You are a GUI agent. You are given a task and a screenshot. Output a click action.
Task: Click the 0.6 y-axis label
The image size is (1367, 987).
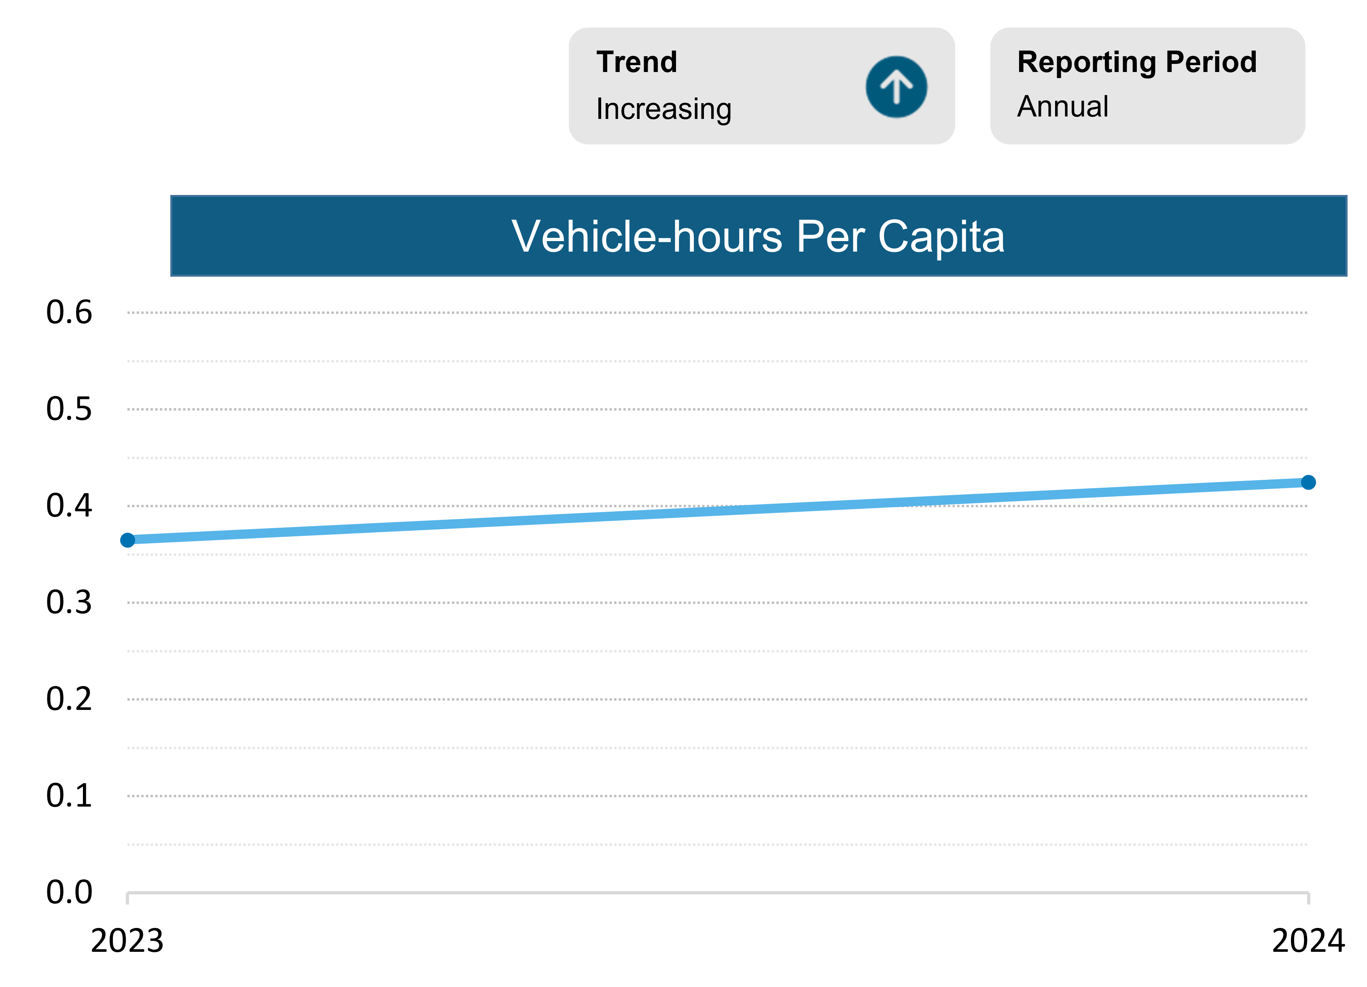point(69,312)
